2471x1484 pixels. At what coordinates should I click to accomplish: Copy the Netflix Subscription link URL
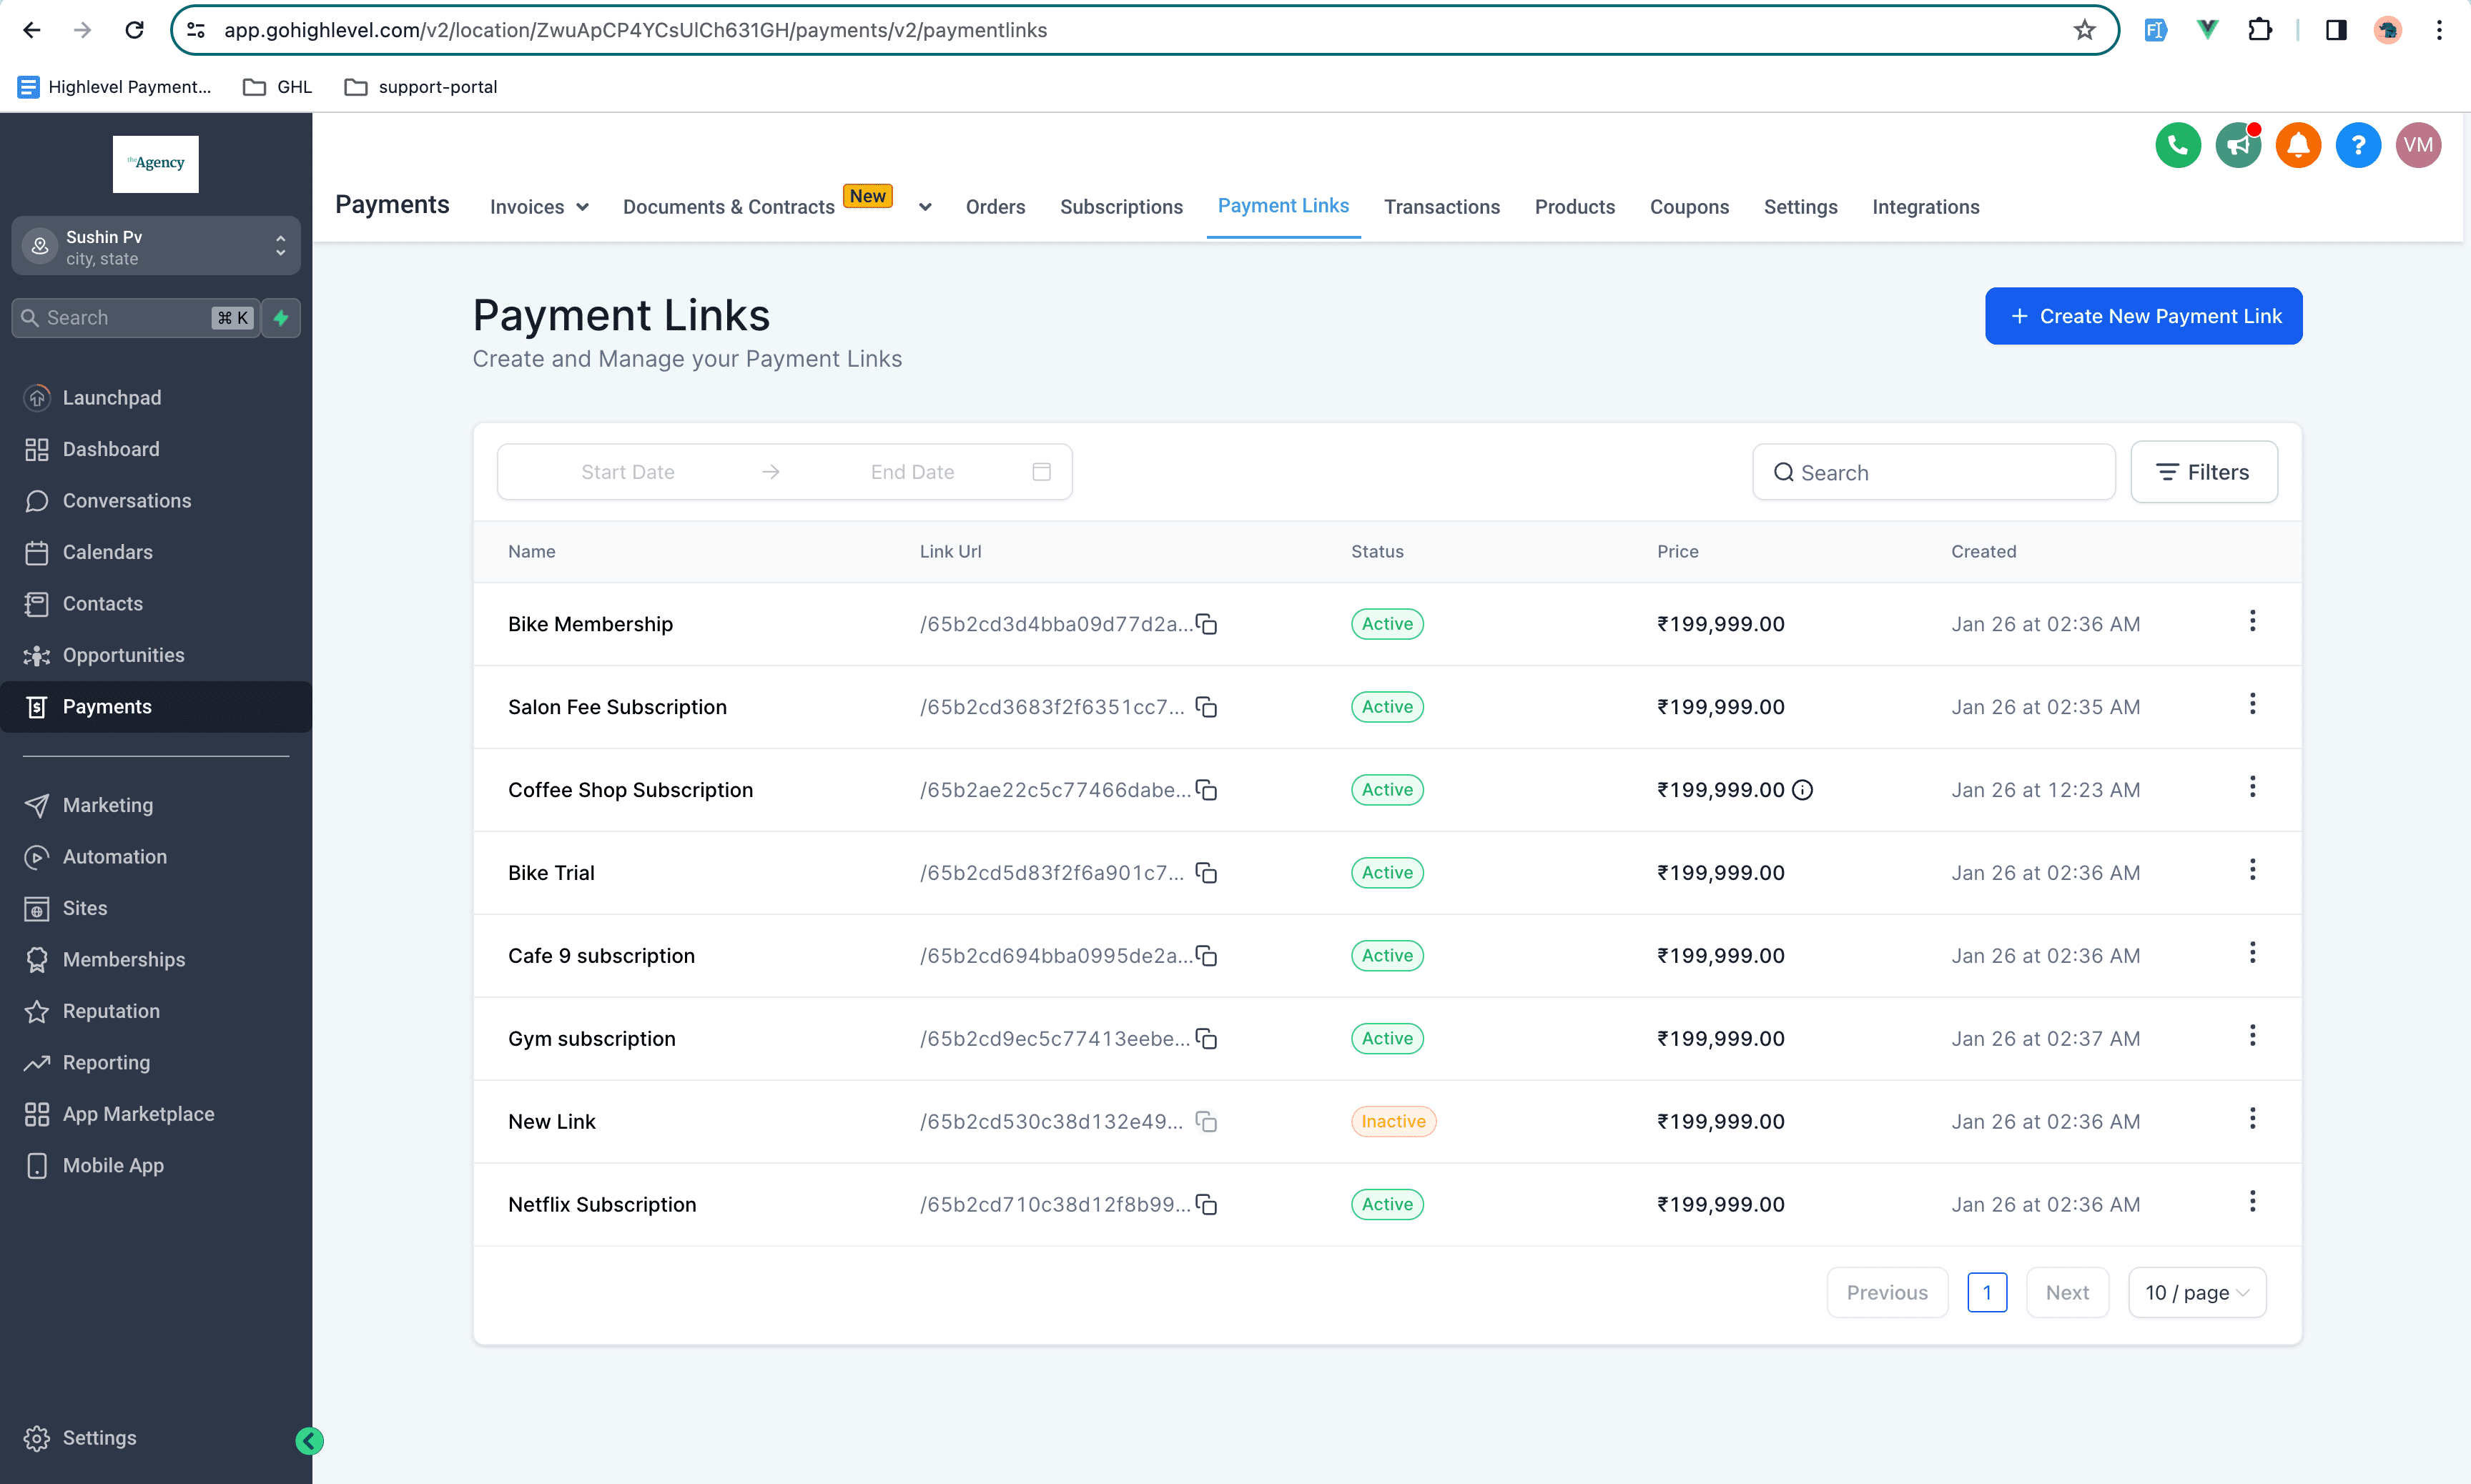(1207, 1205)
